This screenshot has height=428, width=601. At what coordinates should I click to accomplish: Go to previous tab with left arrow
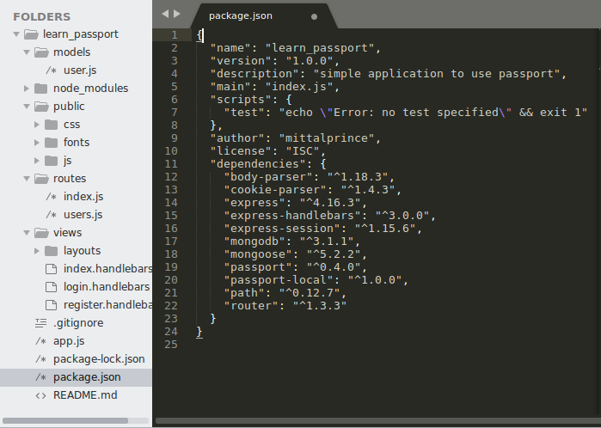(165, 14)
